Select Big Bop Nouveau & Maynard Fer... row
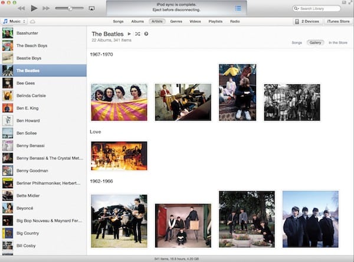The height and width of the screenshot is (262, 354). click(x=43, y=221)
